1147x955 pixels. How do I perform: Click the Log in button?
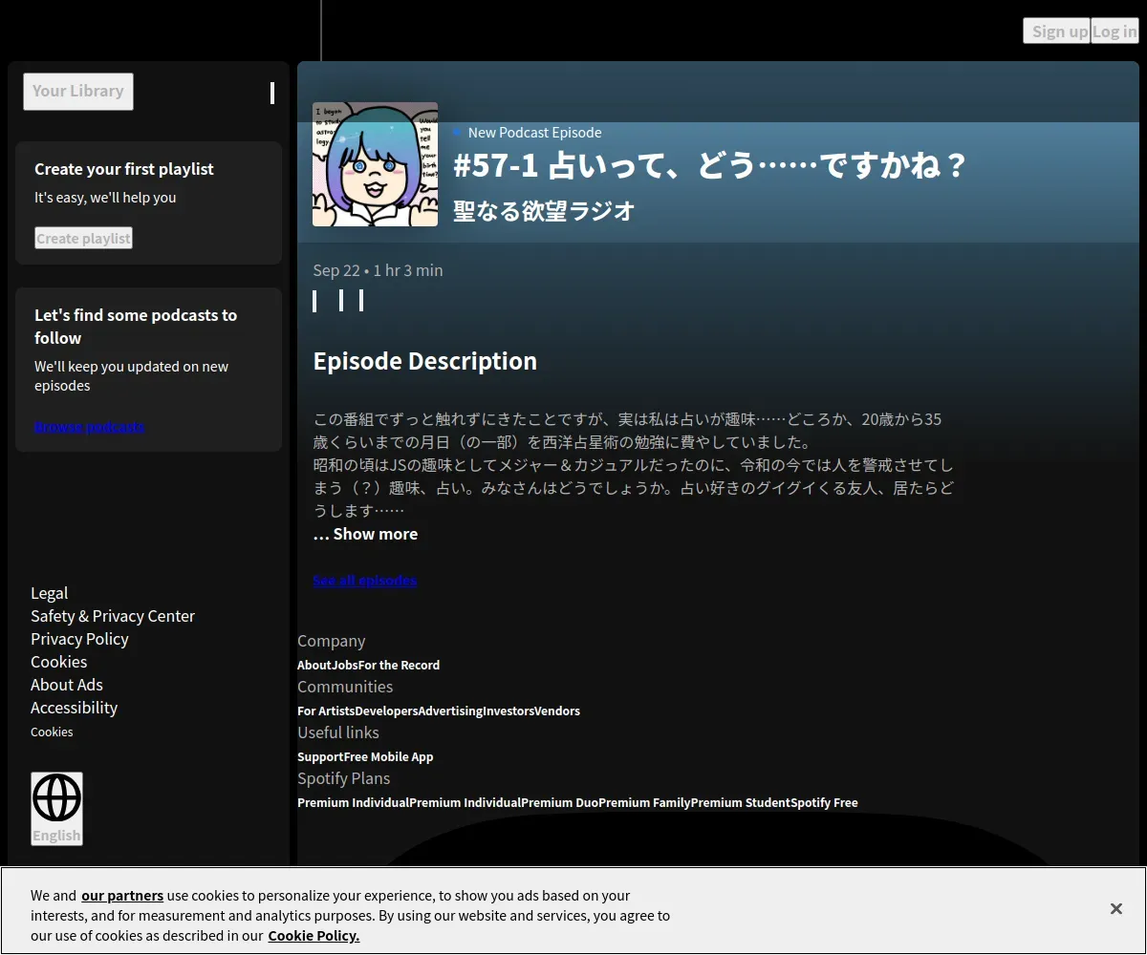[x=1115, y=31]
